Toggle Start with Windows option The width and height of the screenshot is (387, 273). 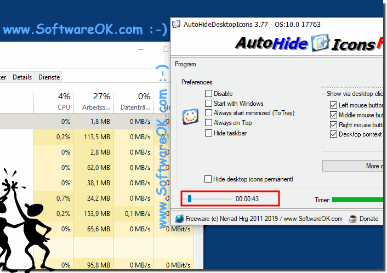208,103
